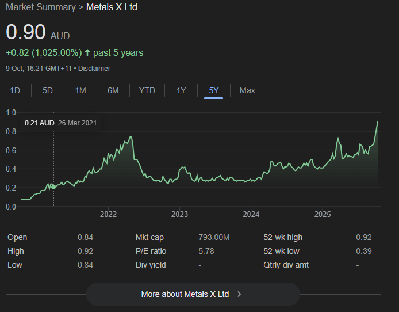Open the Max time range tab
Viewport: 399px width, 312px height.
(247, 91)
